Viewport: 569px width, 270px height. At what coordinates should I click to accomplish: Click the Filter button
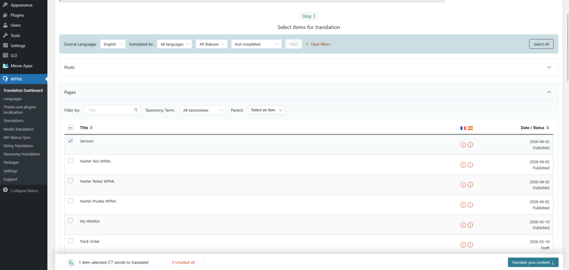pyautogui.click(x=293, y=44)
